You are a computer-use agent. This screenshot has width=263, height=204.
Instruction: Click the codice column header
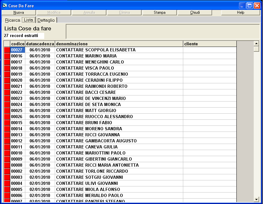point(18,44)
